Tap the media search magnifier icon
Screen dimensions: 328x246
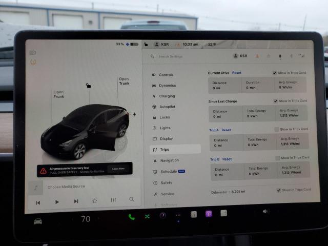pos(132,199)
